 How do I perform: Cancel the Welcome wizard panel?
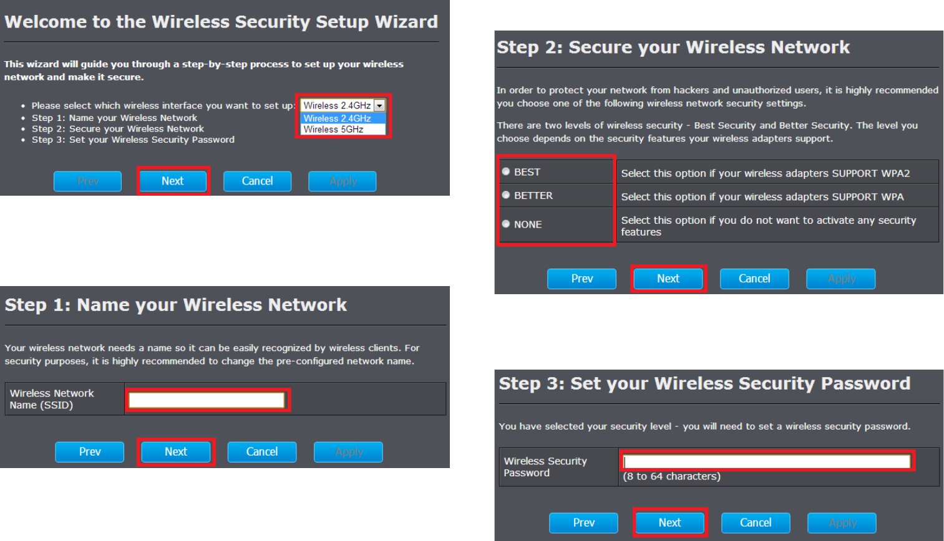[x=257, y=181]
